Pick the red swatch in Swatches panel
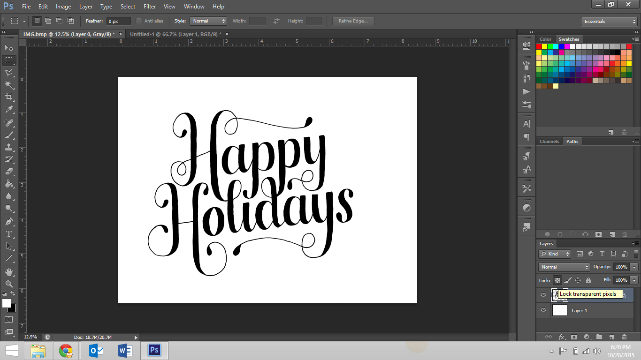This screenshot has width=641, height=360. pyautogui.click(x=539, y=46)
